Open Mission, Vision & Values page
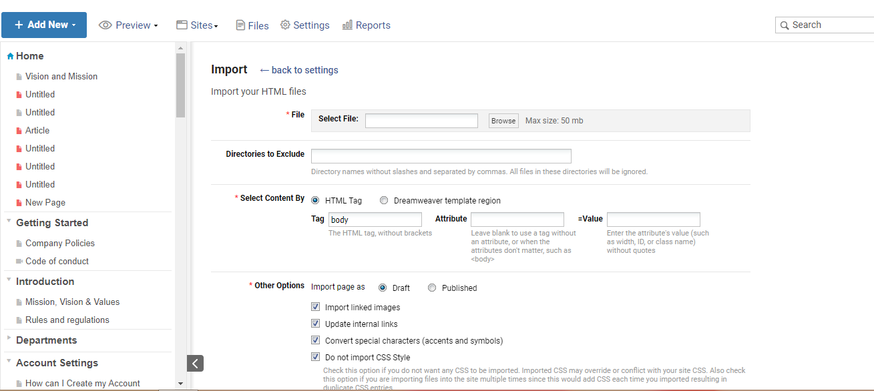The width and height of the screenshot is (874, 391). tap(73, 302)
